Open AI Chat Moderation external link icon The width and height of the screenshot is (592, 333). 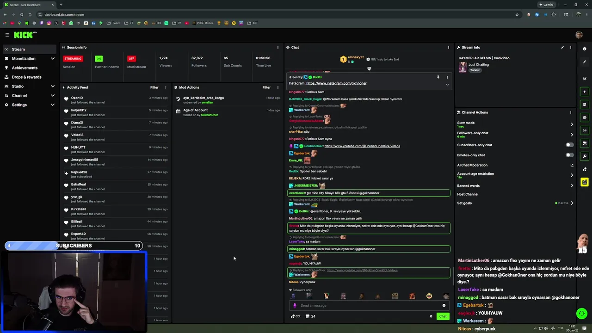click(572, 165)
